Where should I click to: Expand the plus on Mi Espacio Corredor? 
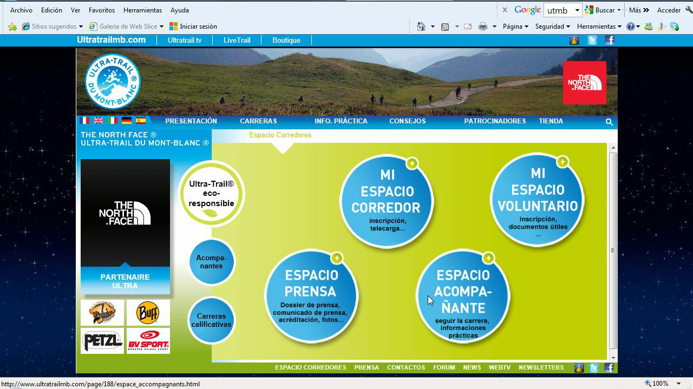click(x=412, y=163)
